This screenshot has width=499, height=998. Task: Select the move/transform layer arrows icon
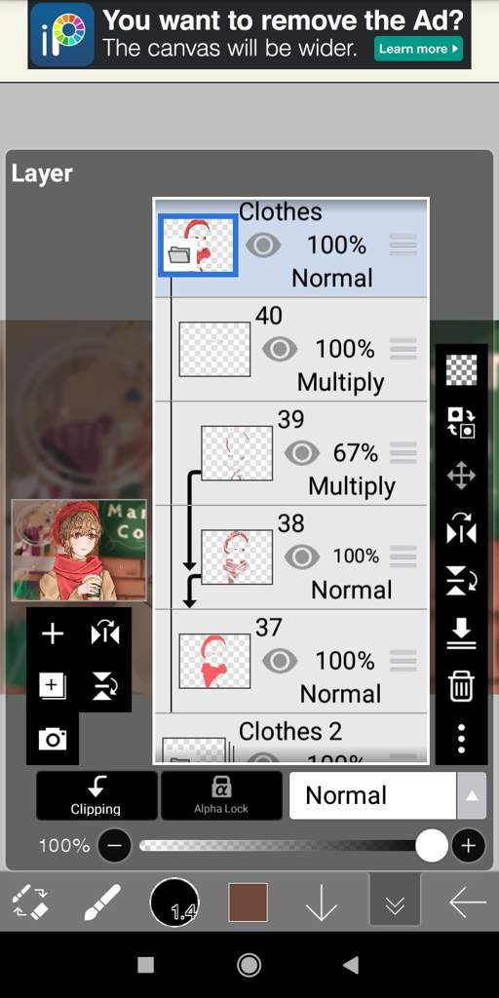tap(461, 476)
